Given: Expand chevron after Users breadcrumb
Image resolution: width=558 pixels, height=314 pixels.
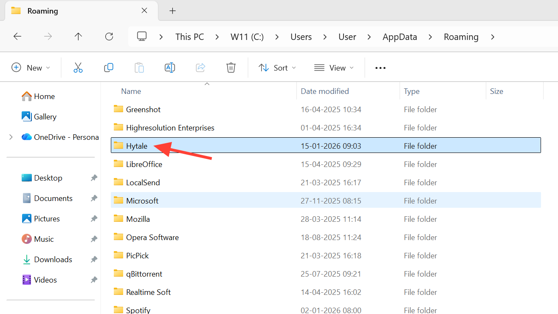Looking at the screenshot, I should click(325, 37).
